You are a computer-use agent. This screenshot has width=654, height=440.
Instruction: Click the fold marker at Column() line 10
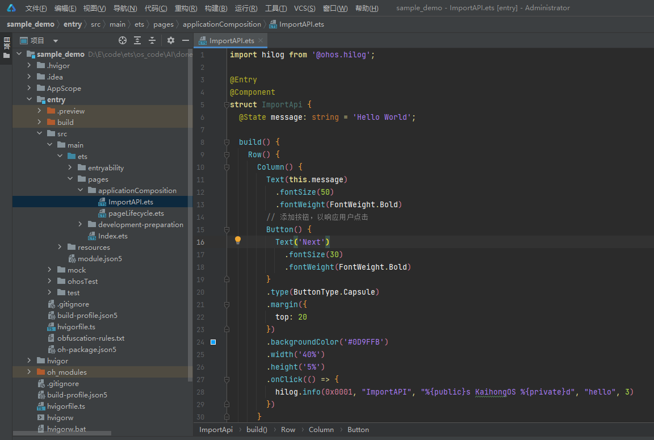coord(227,167)
